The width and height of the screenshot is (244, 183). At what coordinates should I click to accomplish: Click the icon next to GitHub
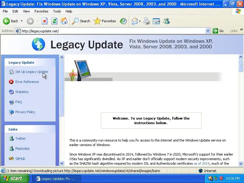point(11,159)
